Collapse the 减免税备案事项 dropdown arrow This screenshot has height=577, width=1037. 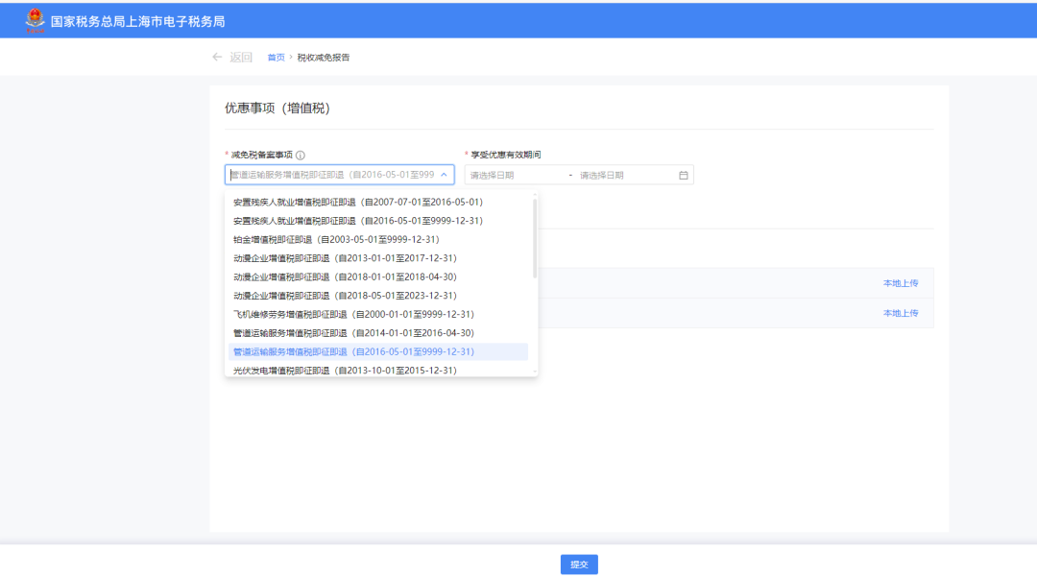coord(444,176)
